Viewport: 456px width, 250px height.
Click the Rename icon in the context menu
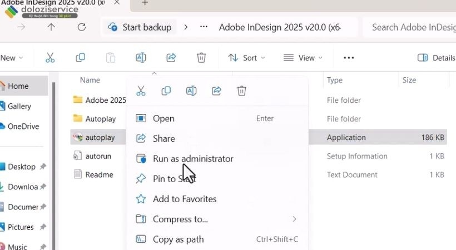click(191, 91)
